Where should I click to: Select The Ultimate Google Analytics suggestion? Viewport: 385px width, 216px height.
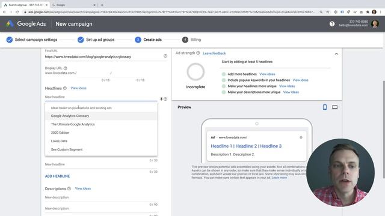pos(101,124)
